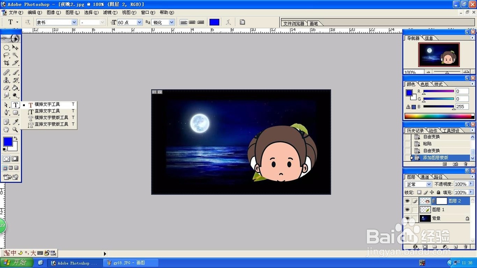Image resolution: width=477 pixels, height=268 pixels.
Task: Select the Move tool
Action: 15,48
